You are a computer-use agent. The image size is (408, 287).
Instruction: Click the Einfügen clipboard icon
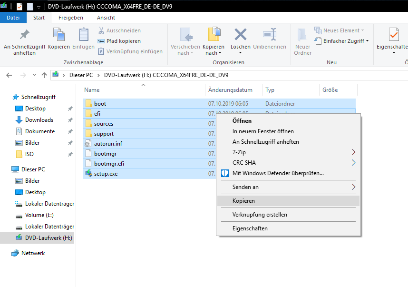[x=84, y=35]
